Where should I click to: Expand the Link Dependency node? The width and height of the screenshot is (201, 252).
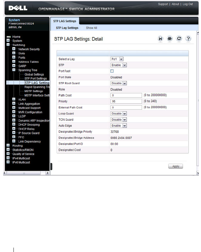pyautogui.click(x=14, y=141)
